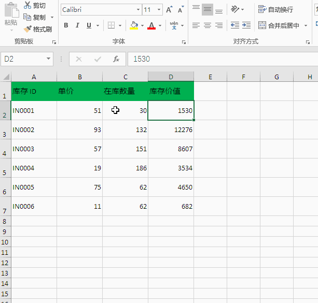Click the Cancel X formula bar icon
Screen dimensions: 318x303
pyautogui.click(x=79, y=59)
